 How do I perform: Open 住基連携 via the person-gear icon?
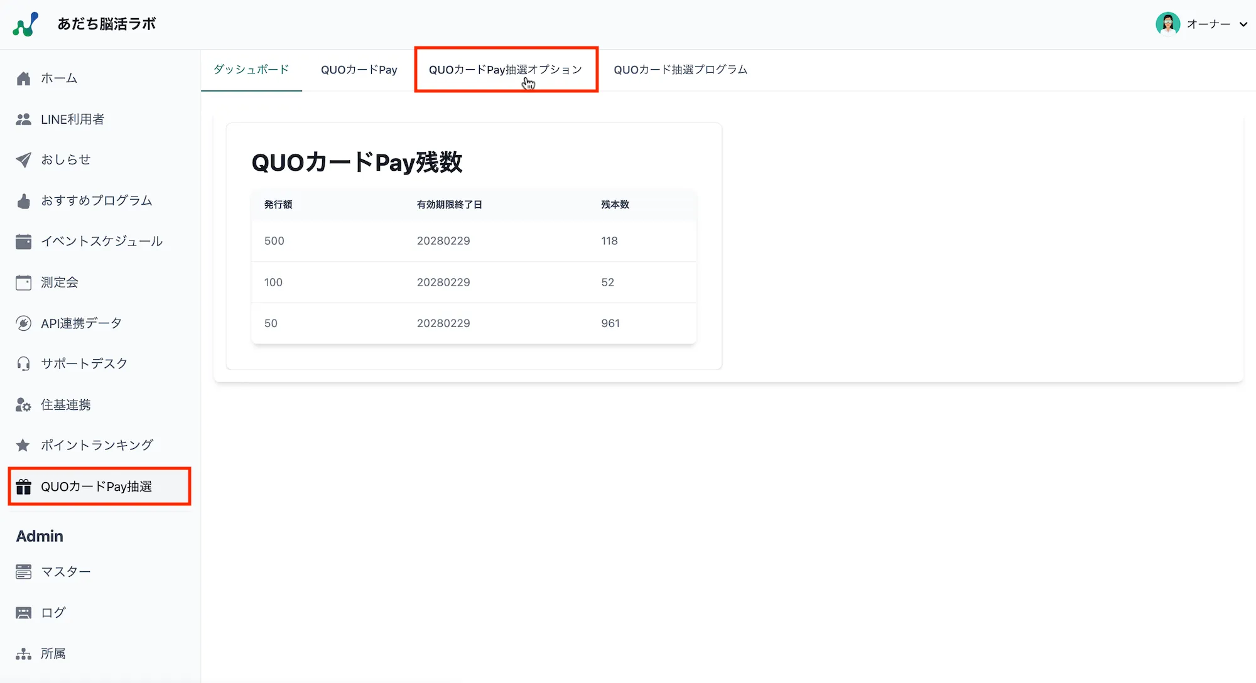[x=23, y=405]
